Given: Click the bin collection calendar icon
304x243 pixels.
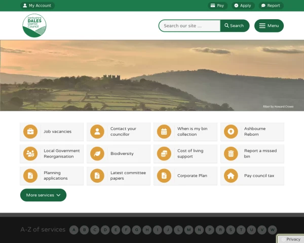Looking at the screenshot, I should [164, 132].
